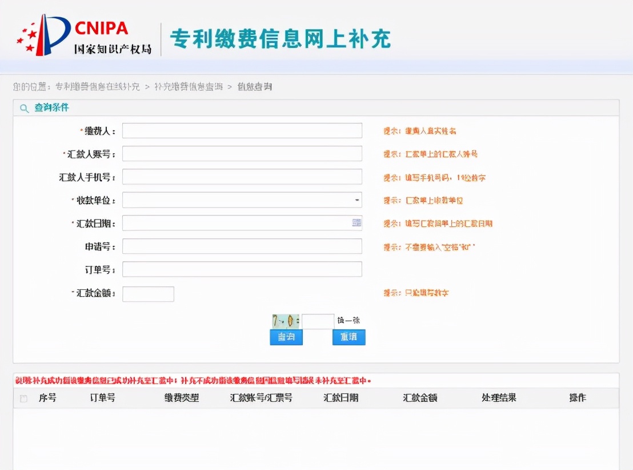Click the 操作 column header
This screenshot has width=633, height=470.
(577, 398)
